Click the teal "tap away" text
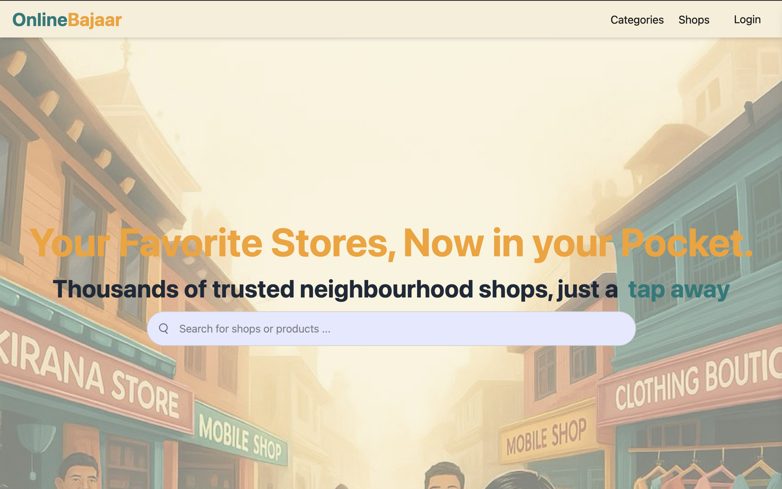The width and height of the screenshot is (782, 489). [678, 290]
